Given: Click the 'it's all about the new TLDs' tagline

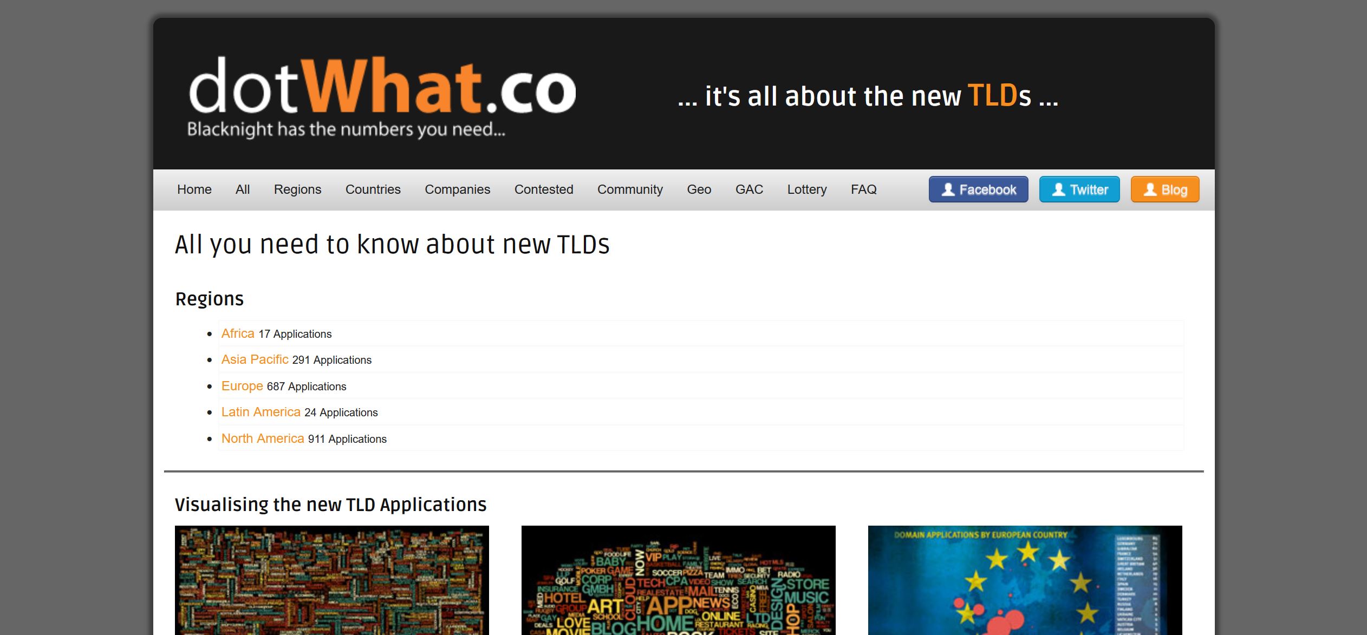Looking at the screenshot, I should tap(868, 96).
